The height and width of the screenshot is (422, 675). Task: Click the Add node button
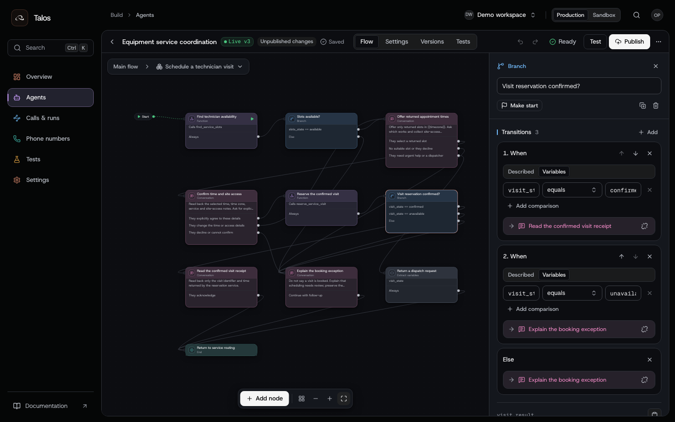tap(265, 399)
